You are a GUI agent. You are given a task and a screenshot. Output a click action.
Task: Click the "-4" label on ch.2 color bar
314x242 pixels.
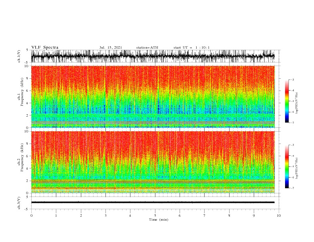[292, 156]
